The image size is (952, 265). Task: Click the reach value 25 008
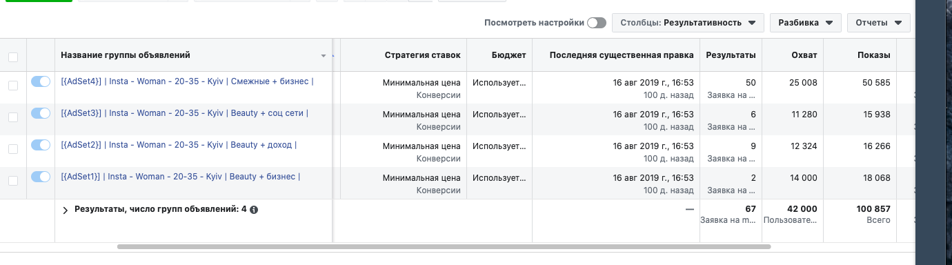[x=803, y=83]
